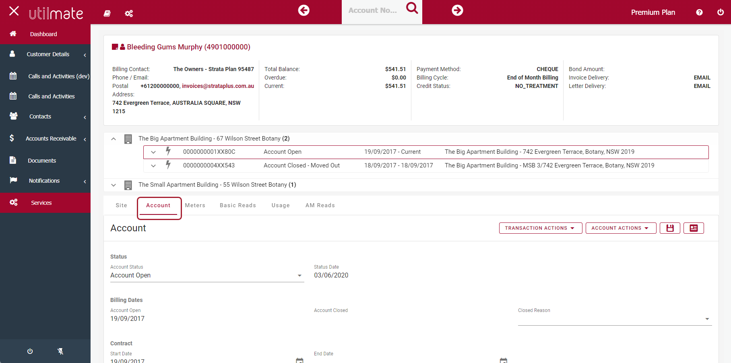731x363 pixels.
Task: Click the calendar icon for Calls and Activities (dev)
Action: 13,76
